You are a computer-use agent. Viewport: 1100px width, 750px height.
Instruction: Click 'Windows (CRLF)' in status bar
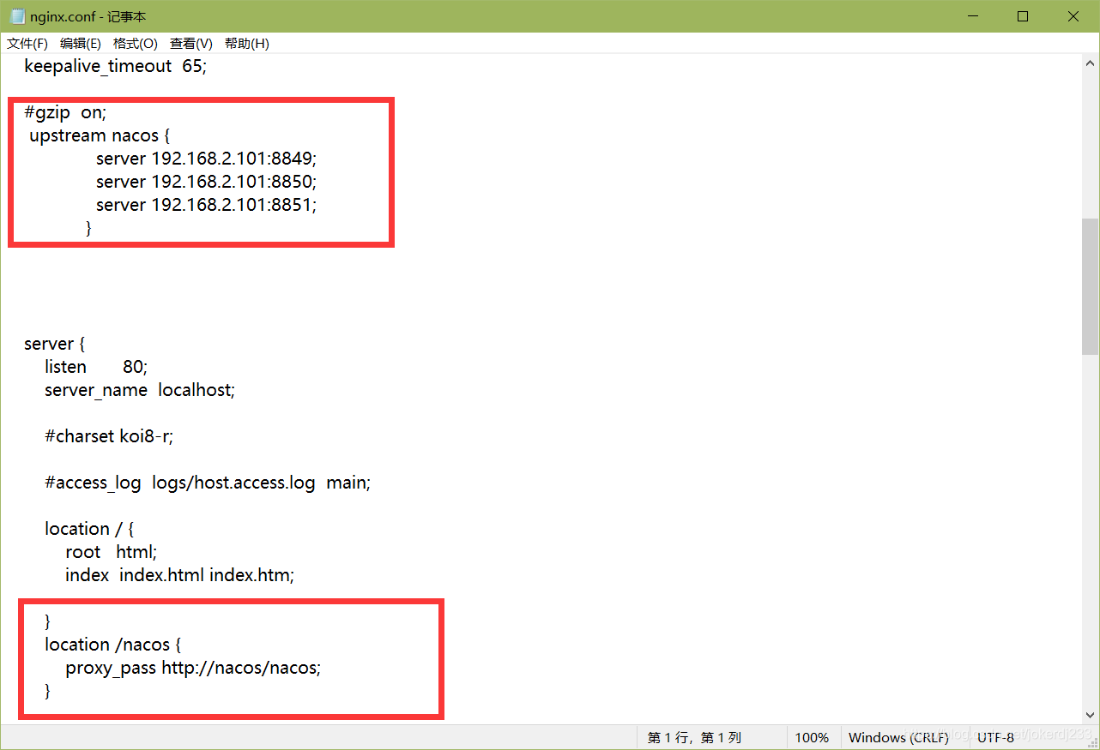click(899, 737)
